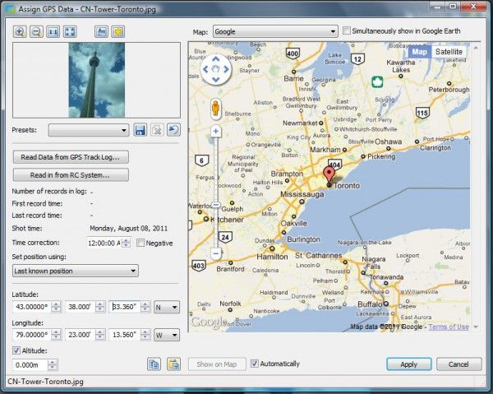Viewport: 493px width, 394px height.
Task: Click the Street View pegman icon
Action: pyautogui.click(x=215, y=109)
